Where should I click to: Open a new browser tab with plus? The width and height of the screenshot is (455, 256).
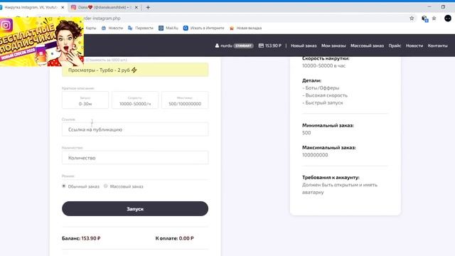148,7
